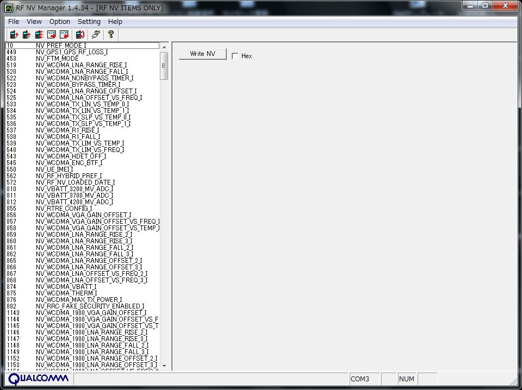Select NV_WCDMA_VGA_GAIN_OFFSET_I item 856
Viewport: 522px width, 390px height.
tap(84, 215)
